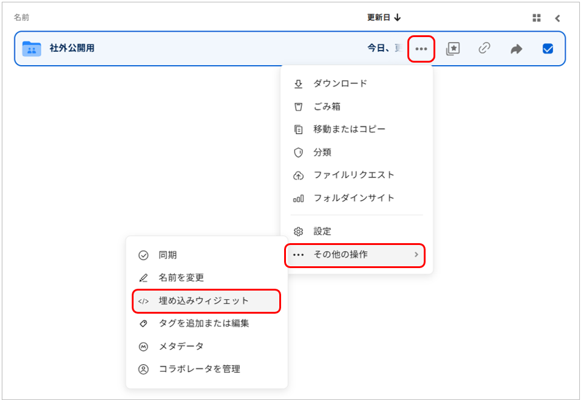
Task: Open コラボレータを管理 option
Action: coord(199,369)
